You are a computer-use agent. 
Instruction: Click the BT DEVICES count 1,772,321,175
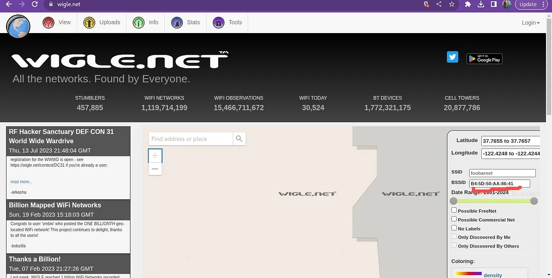point(387,108)
